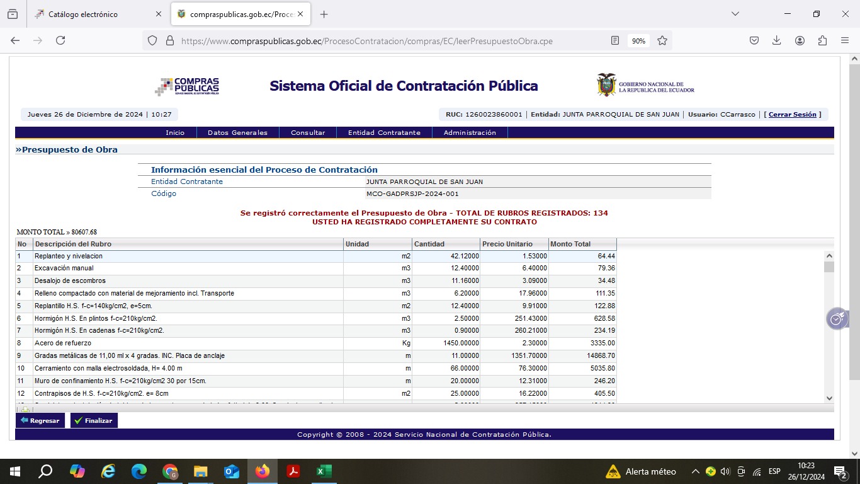Toggle reader view icon in address bar
Viewport: 860px width, 484px height.
click(615, 40)
